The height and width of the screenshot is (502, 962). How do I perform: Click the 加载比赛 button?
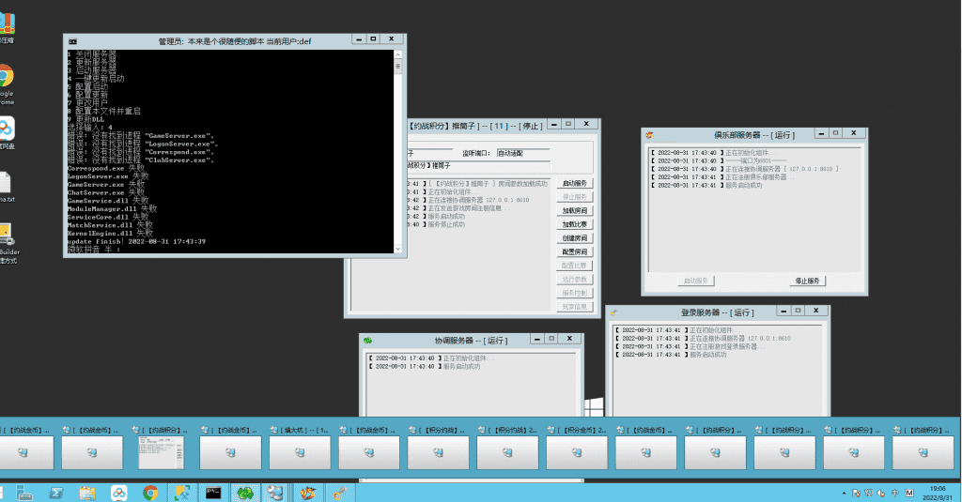click(575, 224)
